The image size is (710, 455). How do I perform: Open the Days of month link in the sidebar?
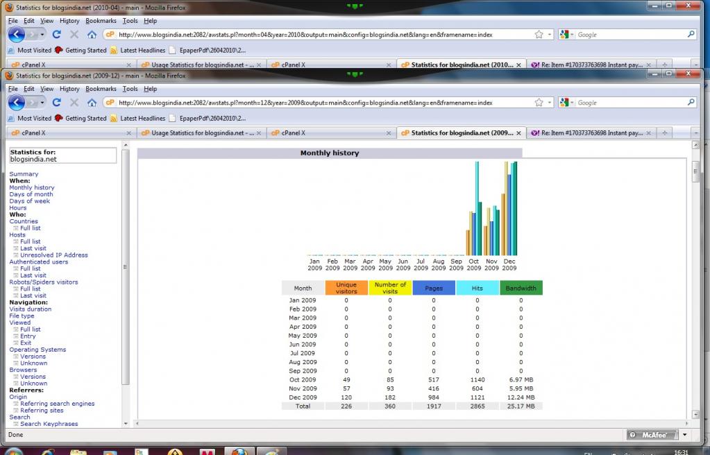[x=31, y=194]
